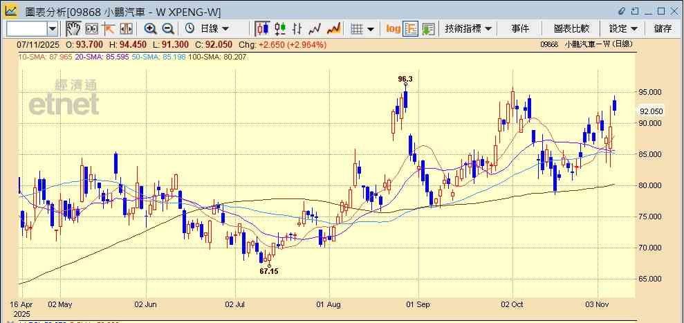Open the 設定 settings menu
The height and width of the screenshot is (323, 684).
coord(623,28)
